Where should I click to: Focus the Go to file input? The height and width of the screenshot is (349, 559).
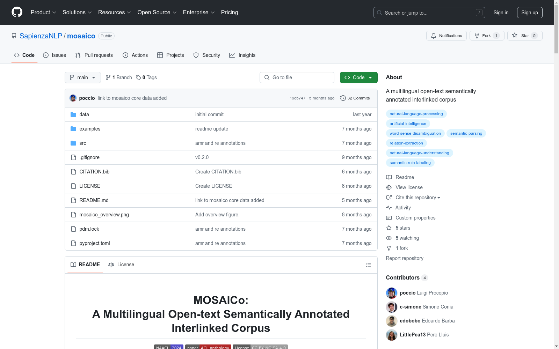[297, 77]
